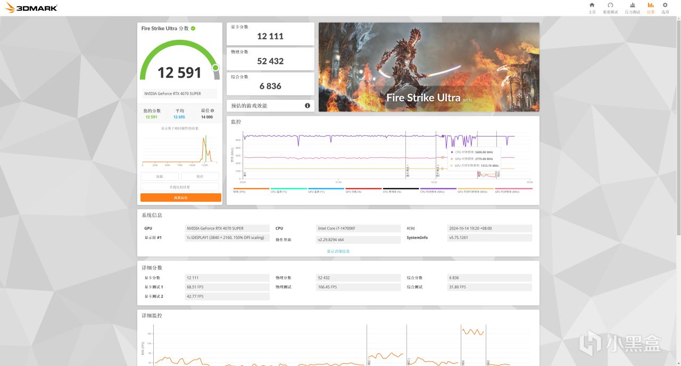This screenshot has width=681, height=366.
Task: Toggle GPU 内存时钟频率 legend series
Action: [476, 190]
